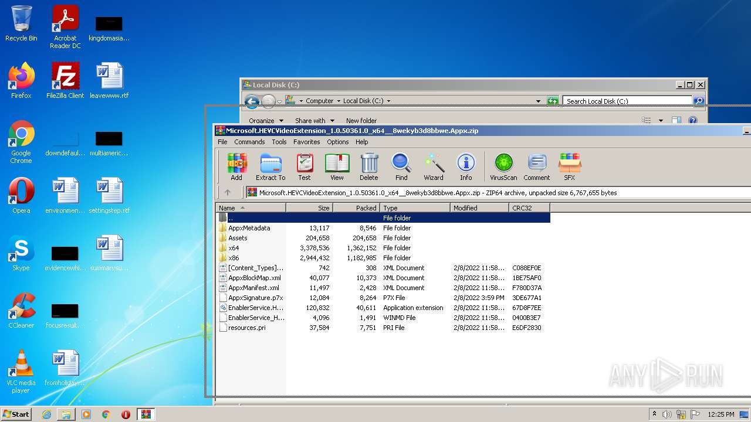Expand Computer breadcrumb arrow in Explorer

click(x=339, y=101)
